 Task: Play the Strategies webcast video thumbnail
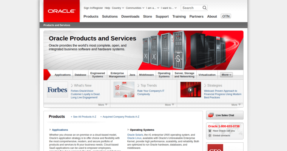click(x=190, y=89)
